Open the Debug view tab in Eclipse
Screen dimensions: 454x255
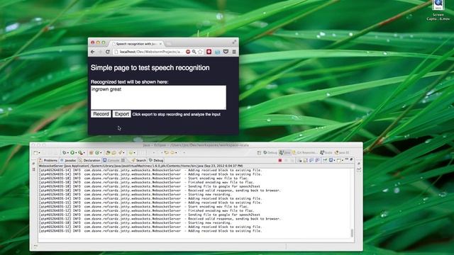pos(156,160)
